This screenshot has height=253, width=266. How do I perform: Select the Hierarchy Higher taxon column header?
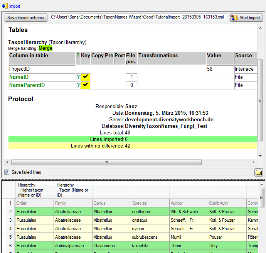(34, 190)
